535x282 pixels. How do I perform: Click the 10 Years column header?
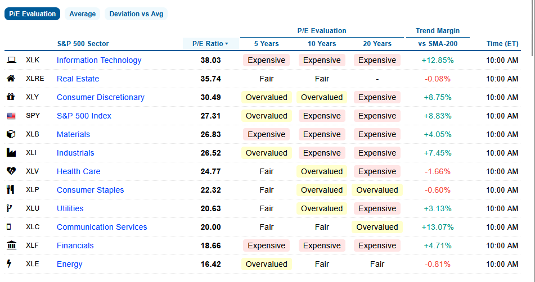[x=322, y=44]
